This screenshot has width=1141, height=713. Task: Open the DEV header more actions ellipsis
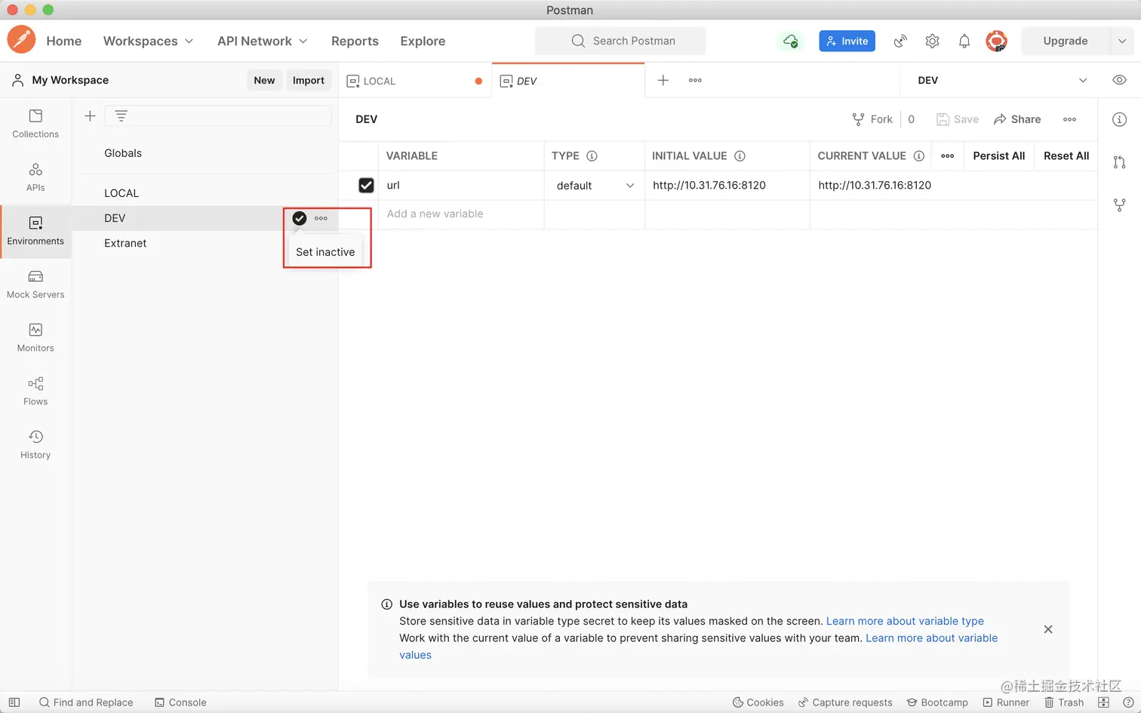1069,119
